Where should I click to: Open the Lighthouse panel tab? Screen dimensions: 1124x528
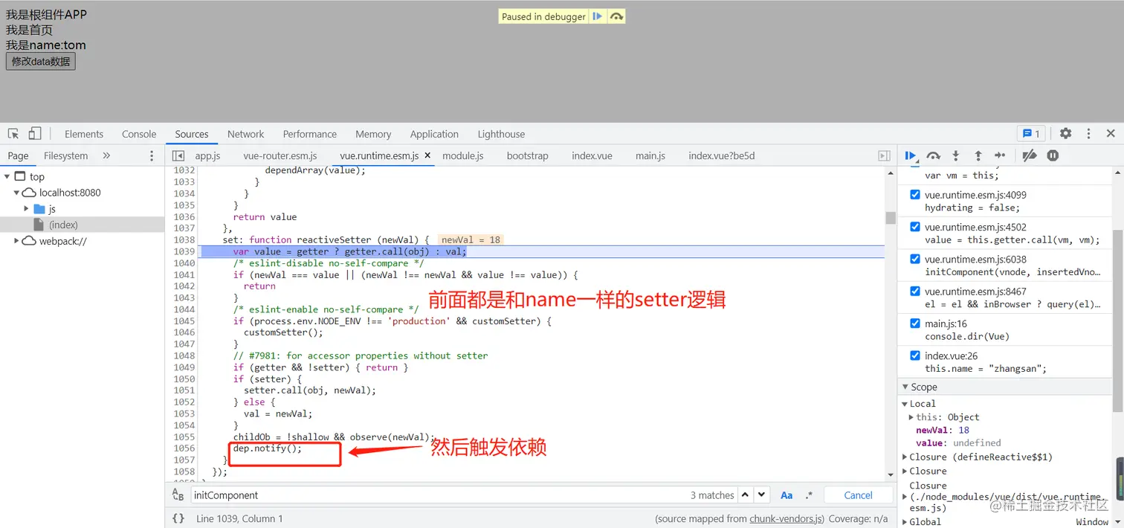[x=501, y=134]
